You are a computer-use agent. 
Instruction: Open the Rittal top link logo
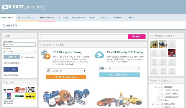8,96
